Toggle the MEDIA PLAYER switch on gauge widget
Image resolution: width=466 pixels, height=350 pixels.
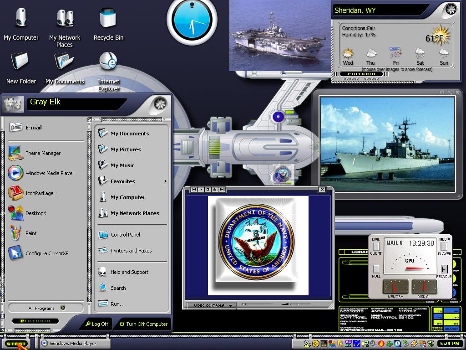pyautogui.click(x=444, y=246)
